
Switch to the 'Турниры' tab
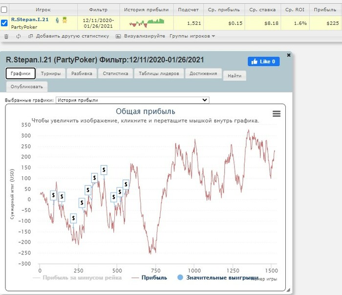click(x=51, y=73)
